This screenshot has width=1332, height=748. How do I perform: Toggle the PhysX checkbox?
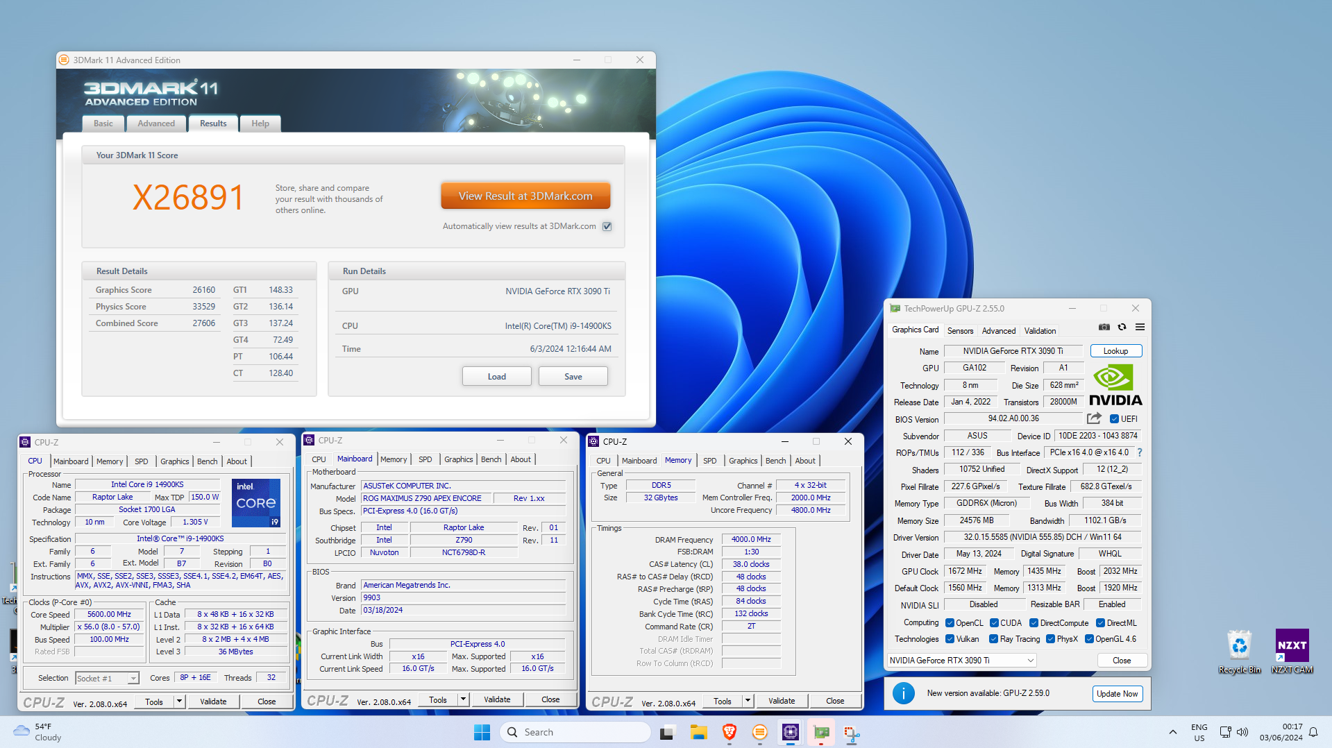click(x=1051, y=639)
